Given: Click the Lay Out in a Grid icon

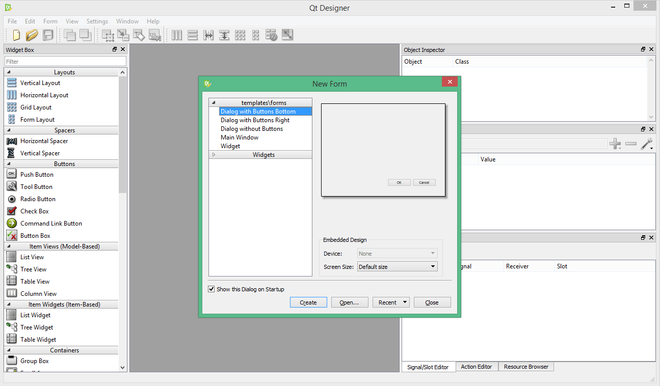Looking at the screenshot, I should (240, 35).
